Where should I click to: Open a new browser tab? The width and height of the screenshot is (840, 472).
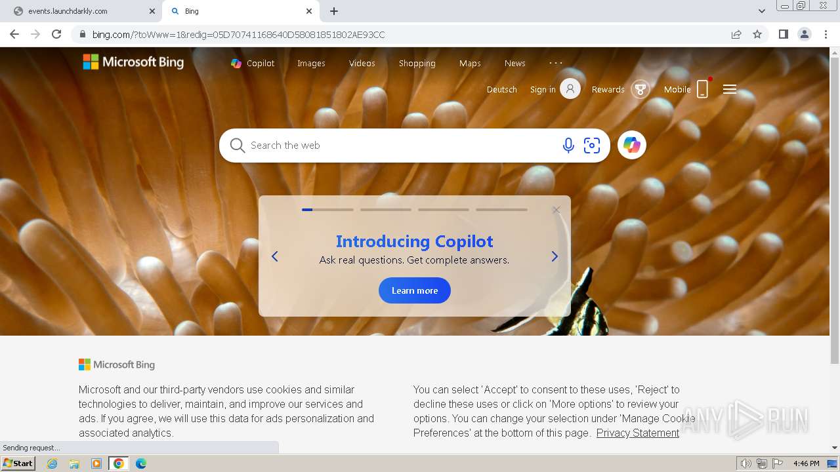click(334, 11)
